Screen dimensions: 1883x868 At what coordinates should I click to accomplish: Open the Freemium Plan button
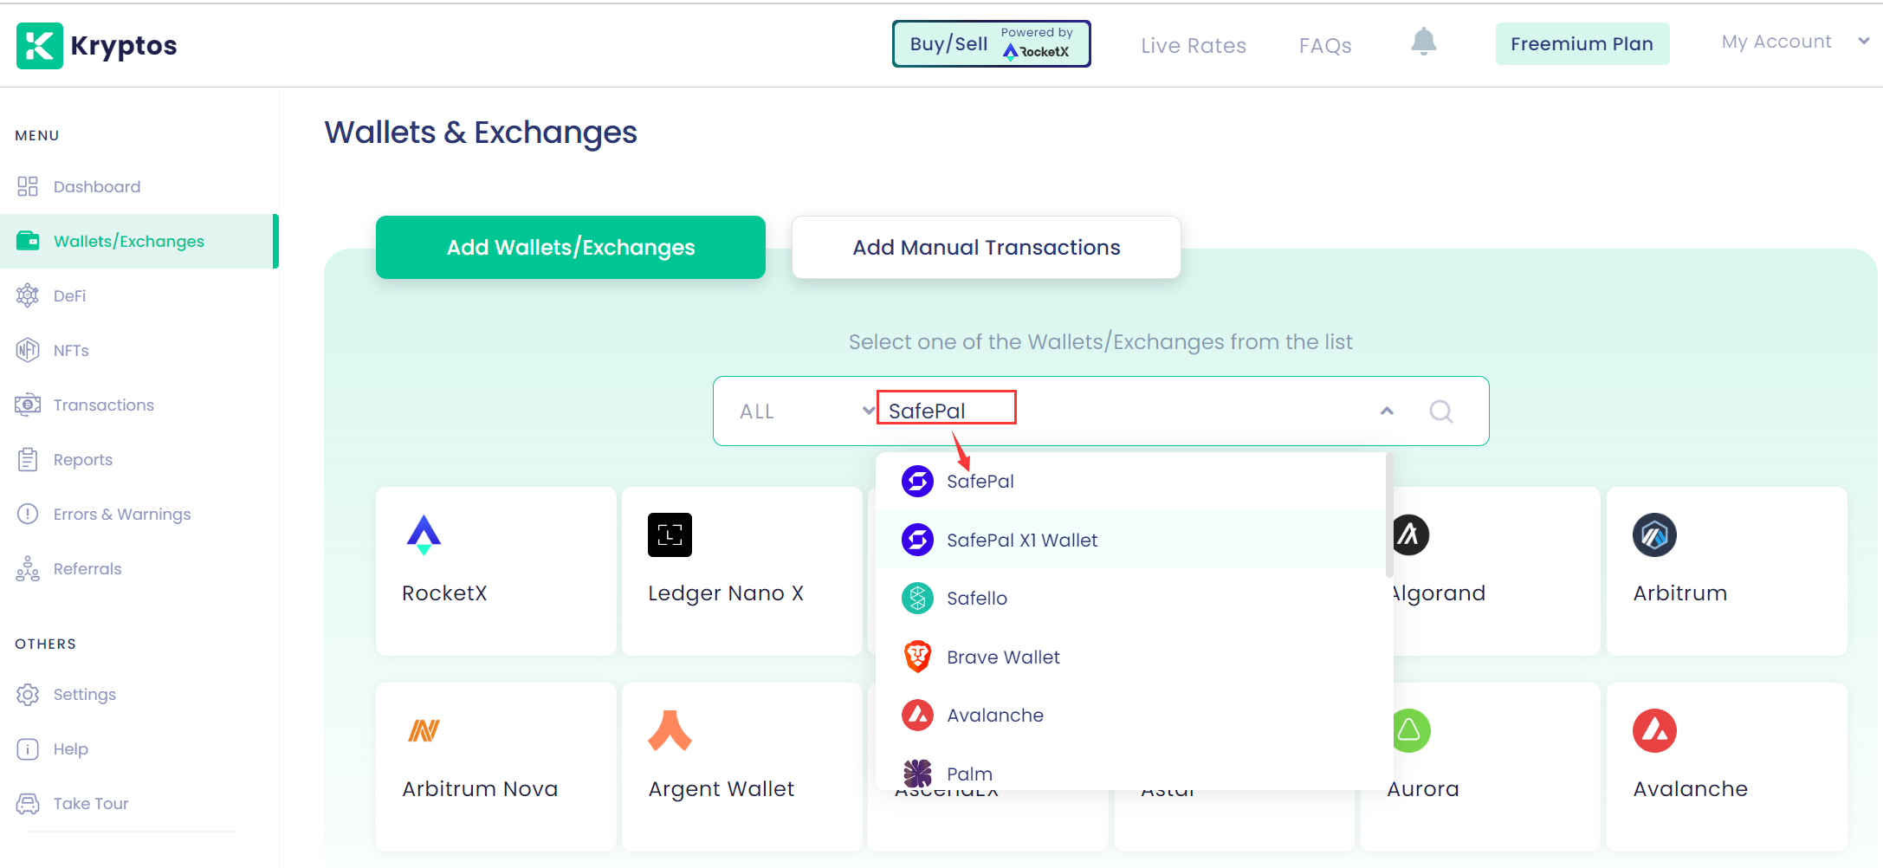pos(1582,44)
